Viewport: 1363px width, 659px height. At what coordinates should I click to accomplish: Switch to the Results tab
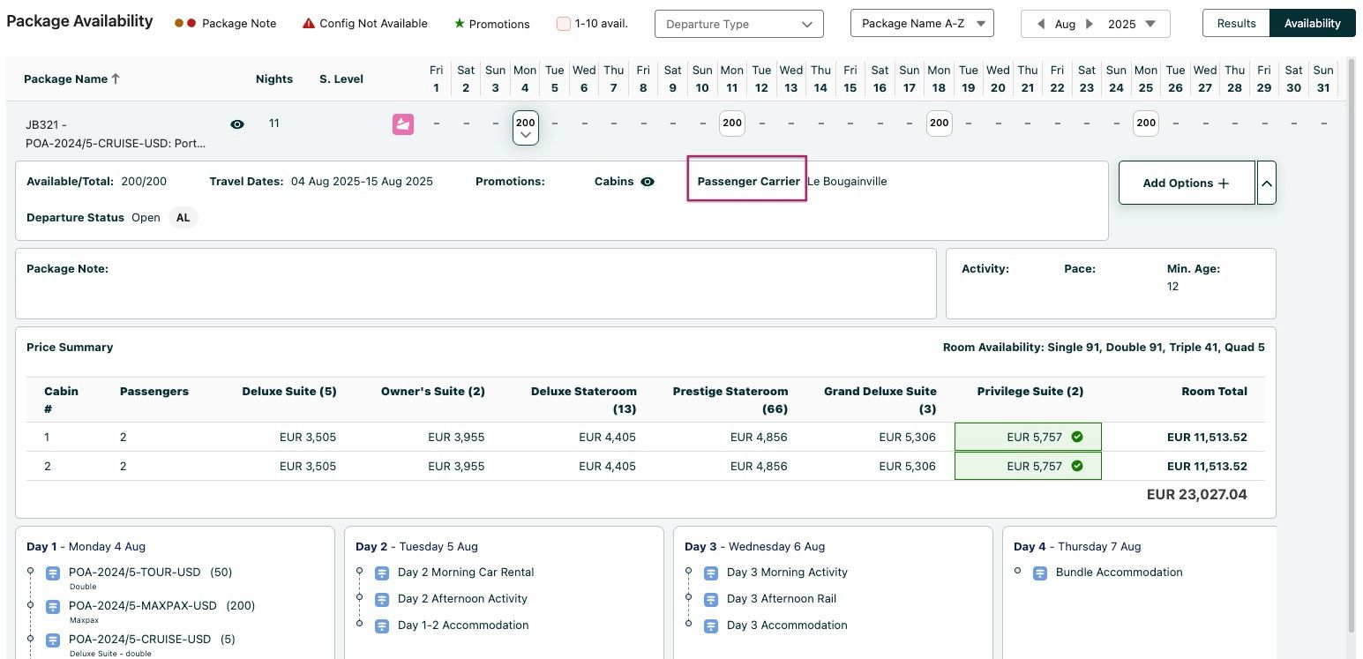point(1236,24)
